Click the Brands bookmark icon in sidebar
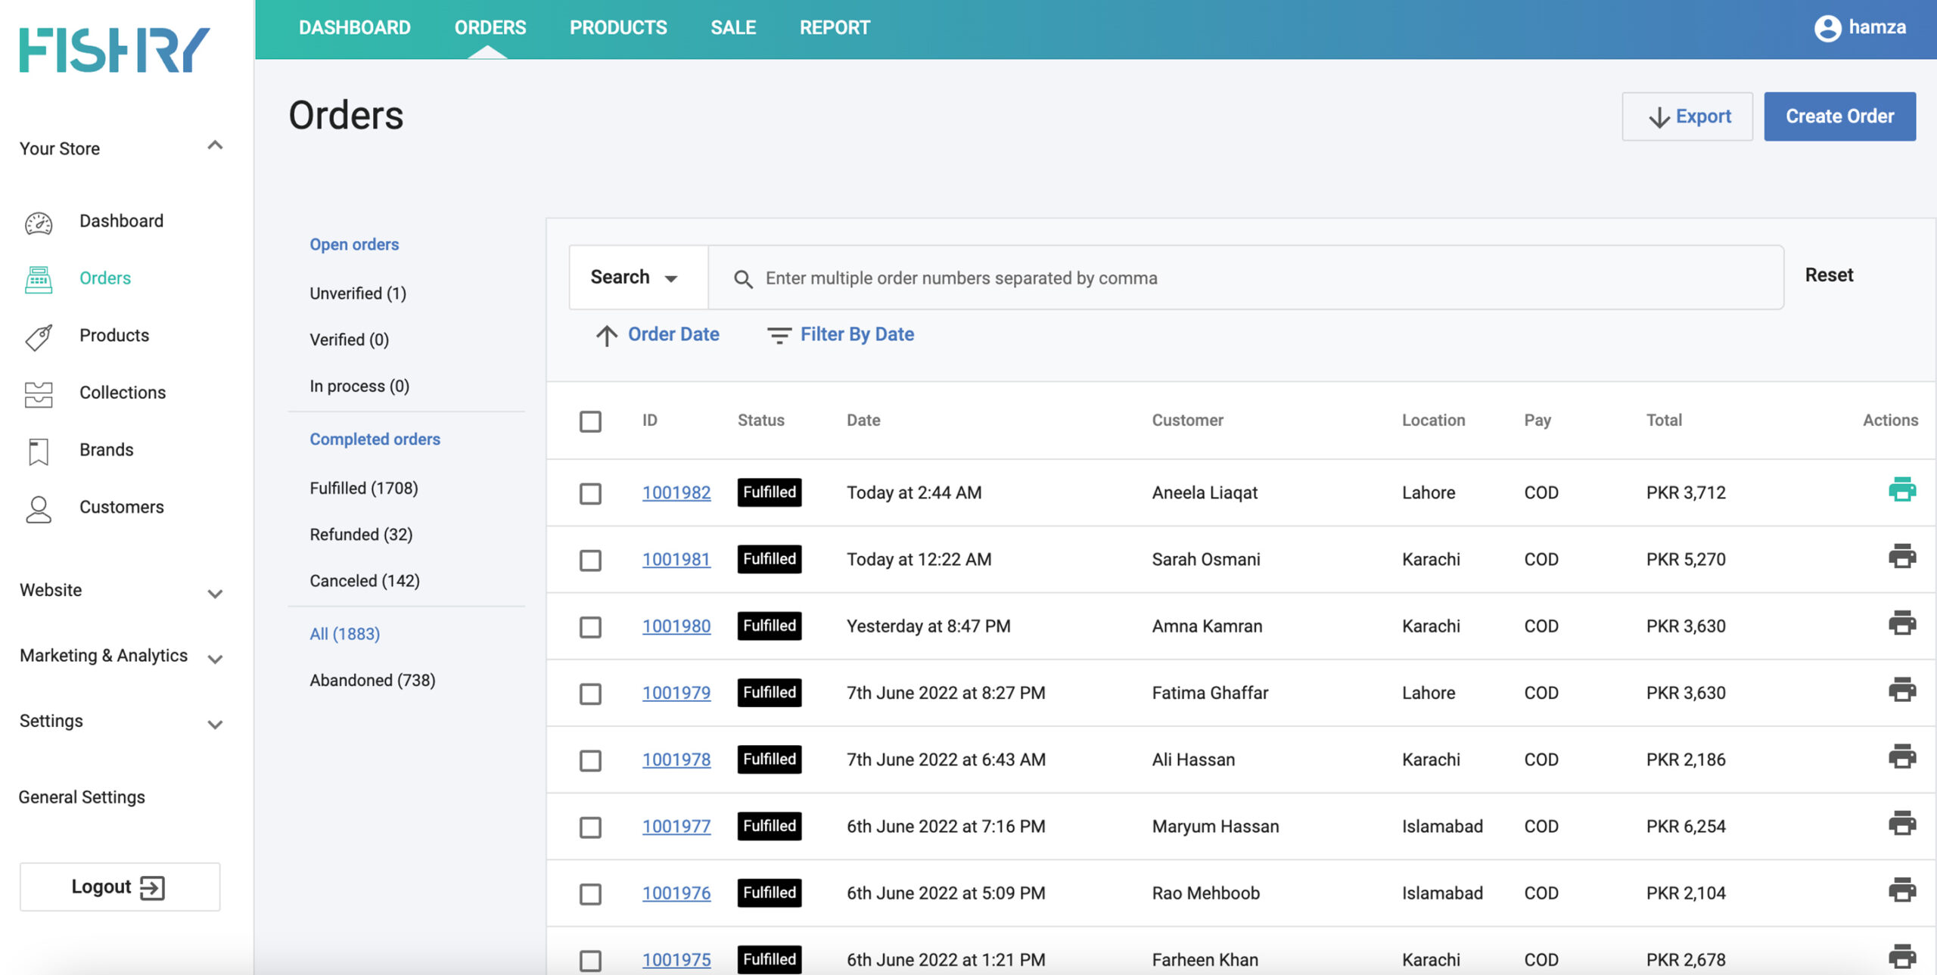This screenshot has height=975, width=1937. (x=39, y=451)
